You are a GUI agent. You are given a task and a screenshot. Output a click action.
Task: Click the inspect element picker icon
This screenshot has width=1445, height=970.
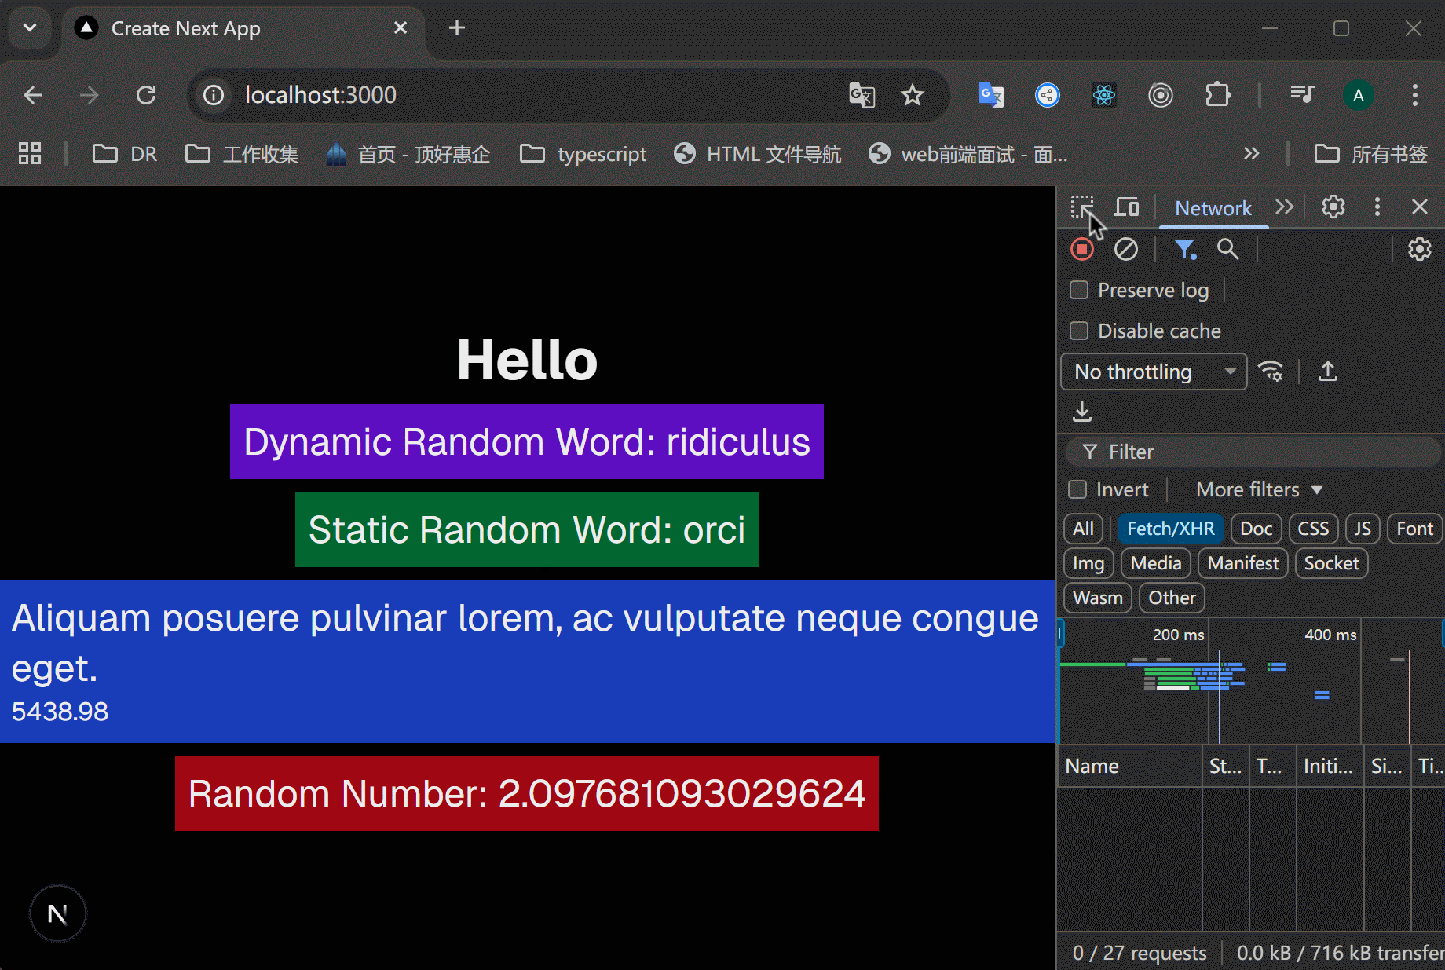(1081, 207)
